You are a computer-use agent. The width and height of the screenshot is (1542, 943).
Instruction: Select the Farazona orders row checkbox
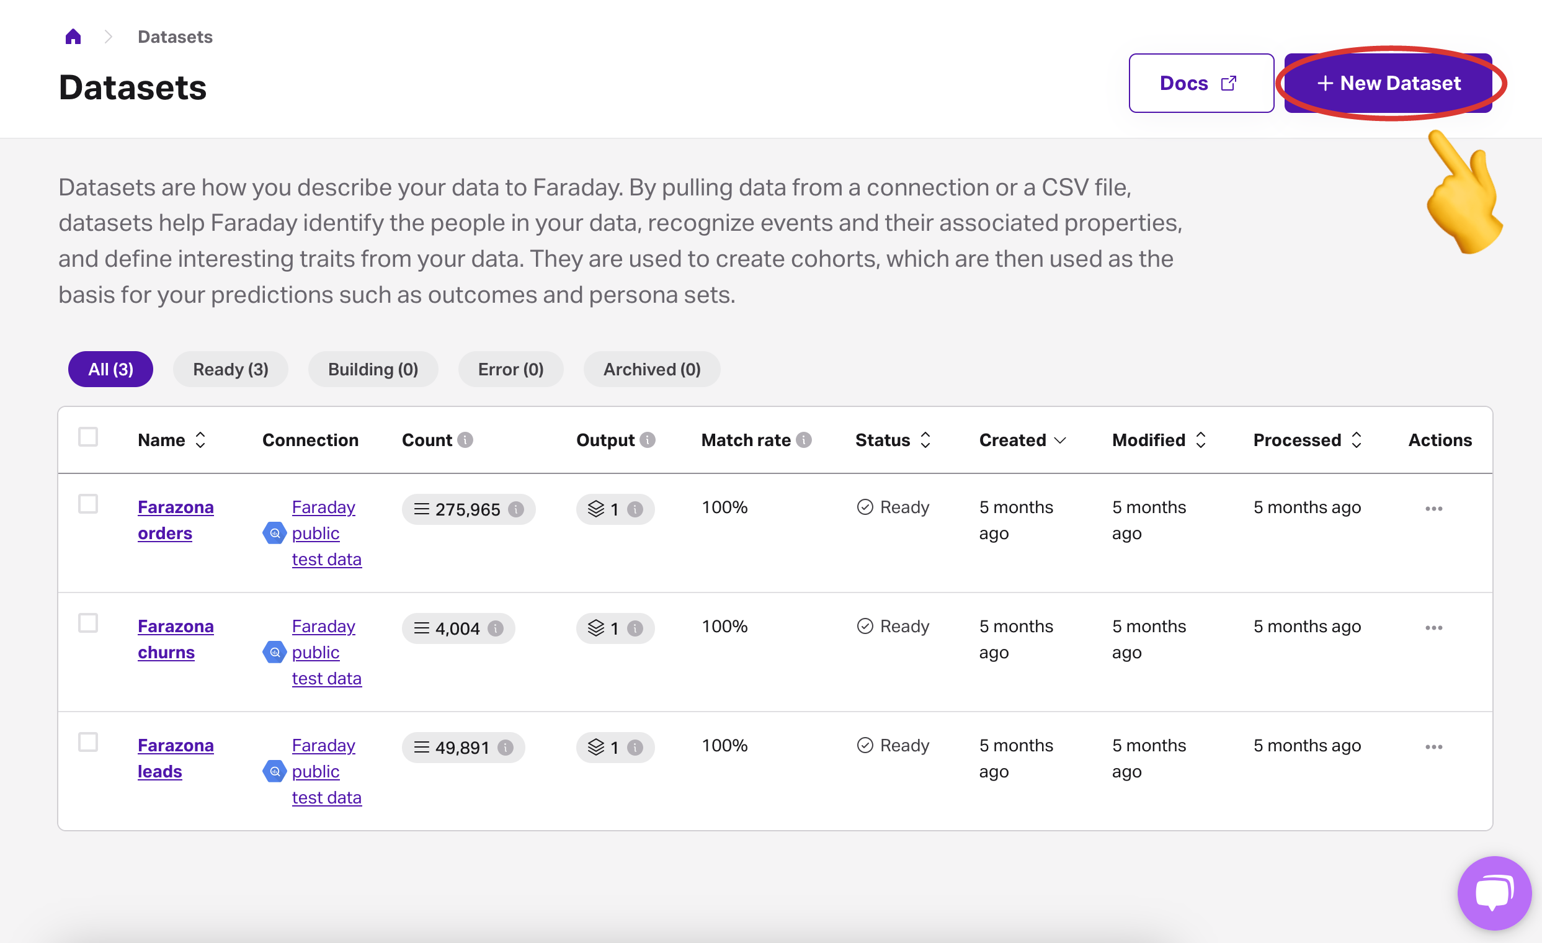click(x=88, y=504)
